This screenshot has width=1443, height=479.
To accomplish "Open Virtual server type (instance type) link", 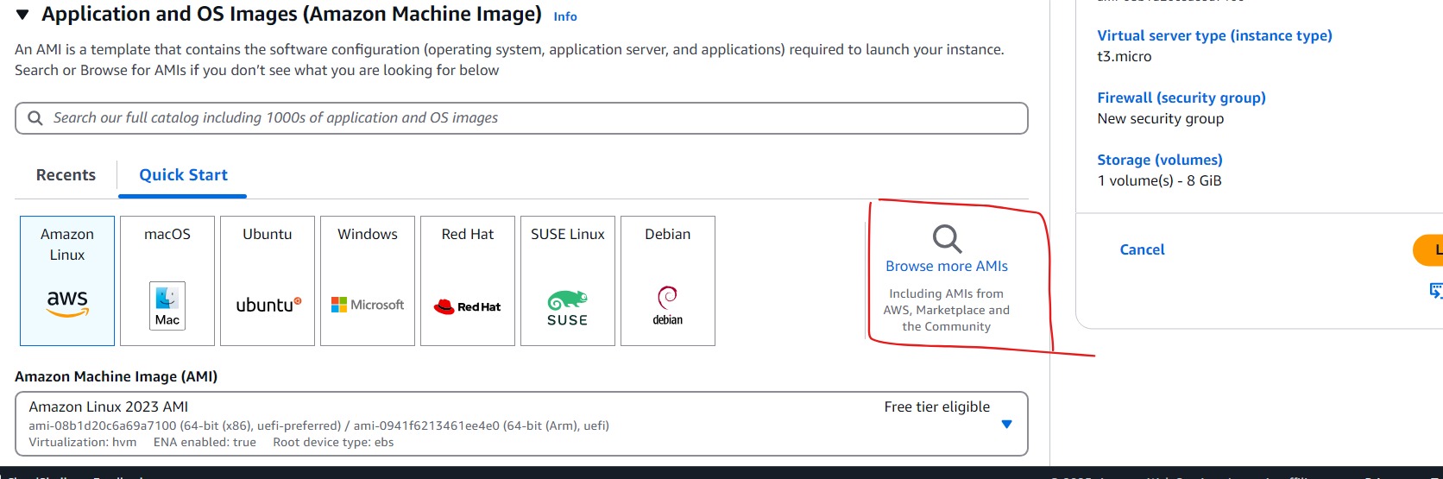I will [x=1214, y=35].
